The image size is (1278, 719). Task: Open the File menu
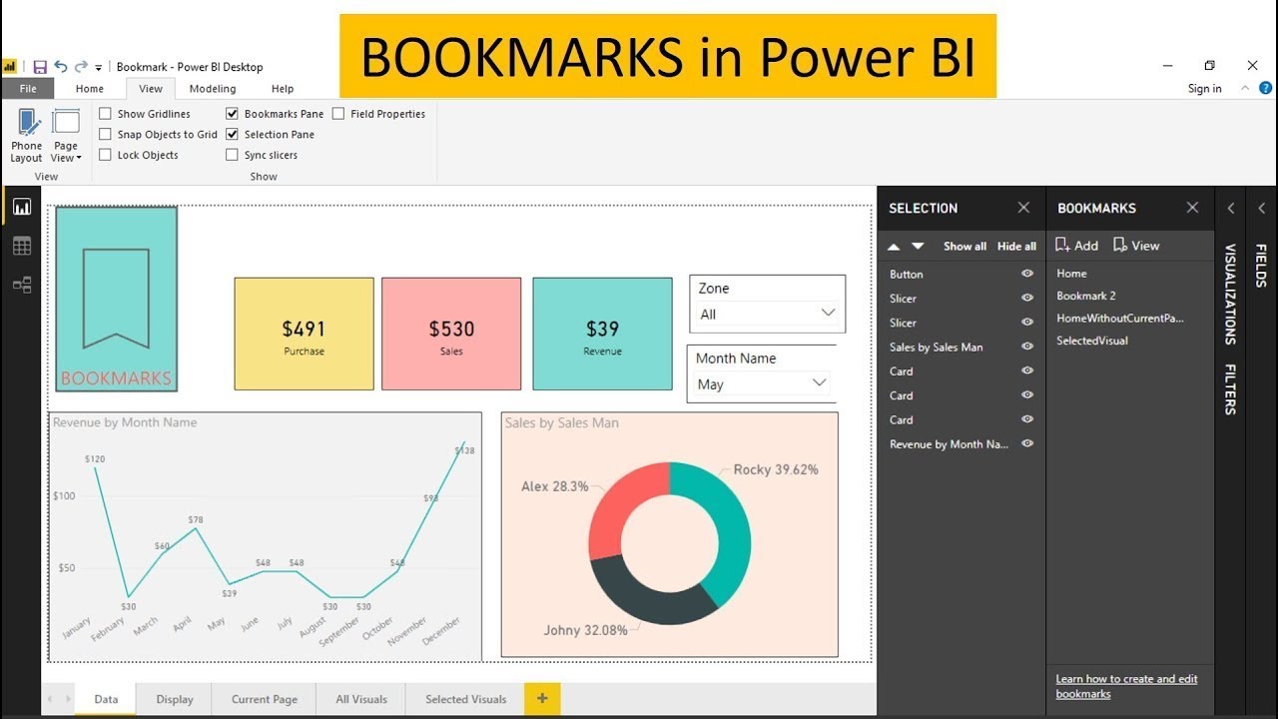pos(28,89)
